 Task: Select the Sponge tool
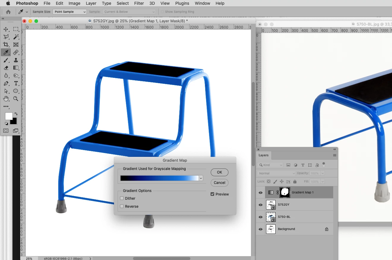click(16, 76)
